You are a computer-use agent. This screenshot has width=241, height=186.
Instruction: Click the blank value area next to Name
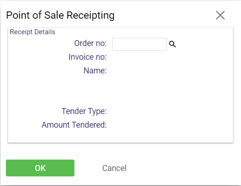click(170, 71)
